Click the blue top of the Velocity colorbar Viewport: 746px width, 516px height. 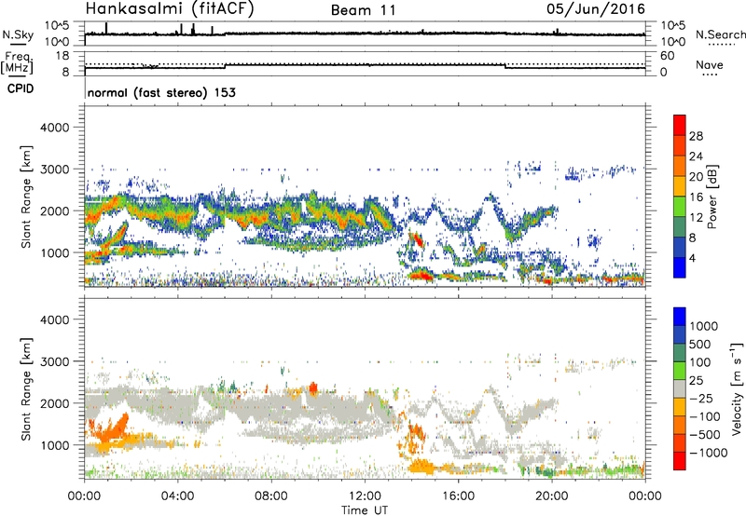[x=680, y=317]
